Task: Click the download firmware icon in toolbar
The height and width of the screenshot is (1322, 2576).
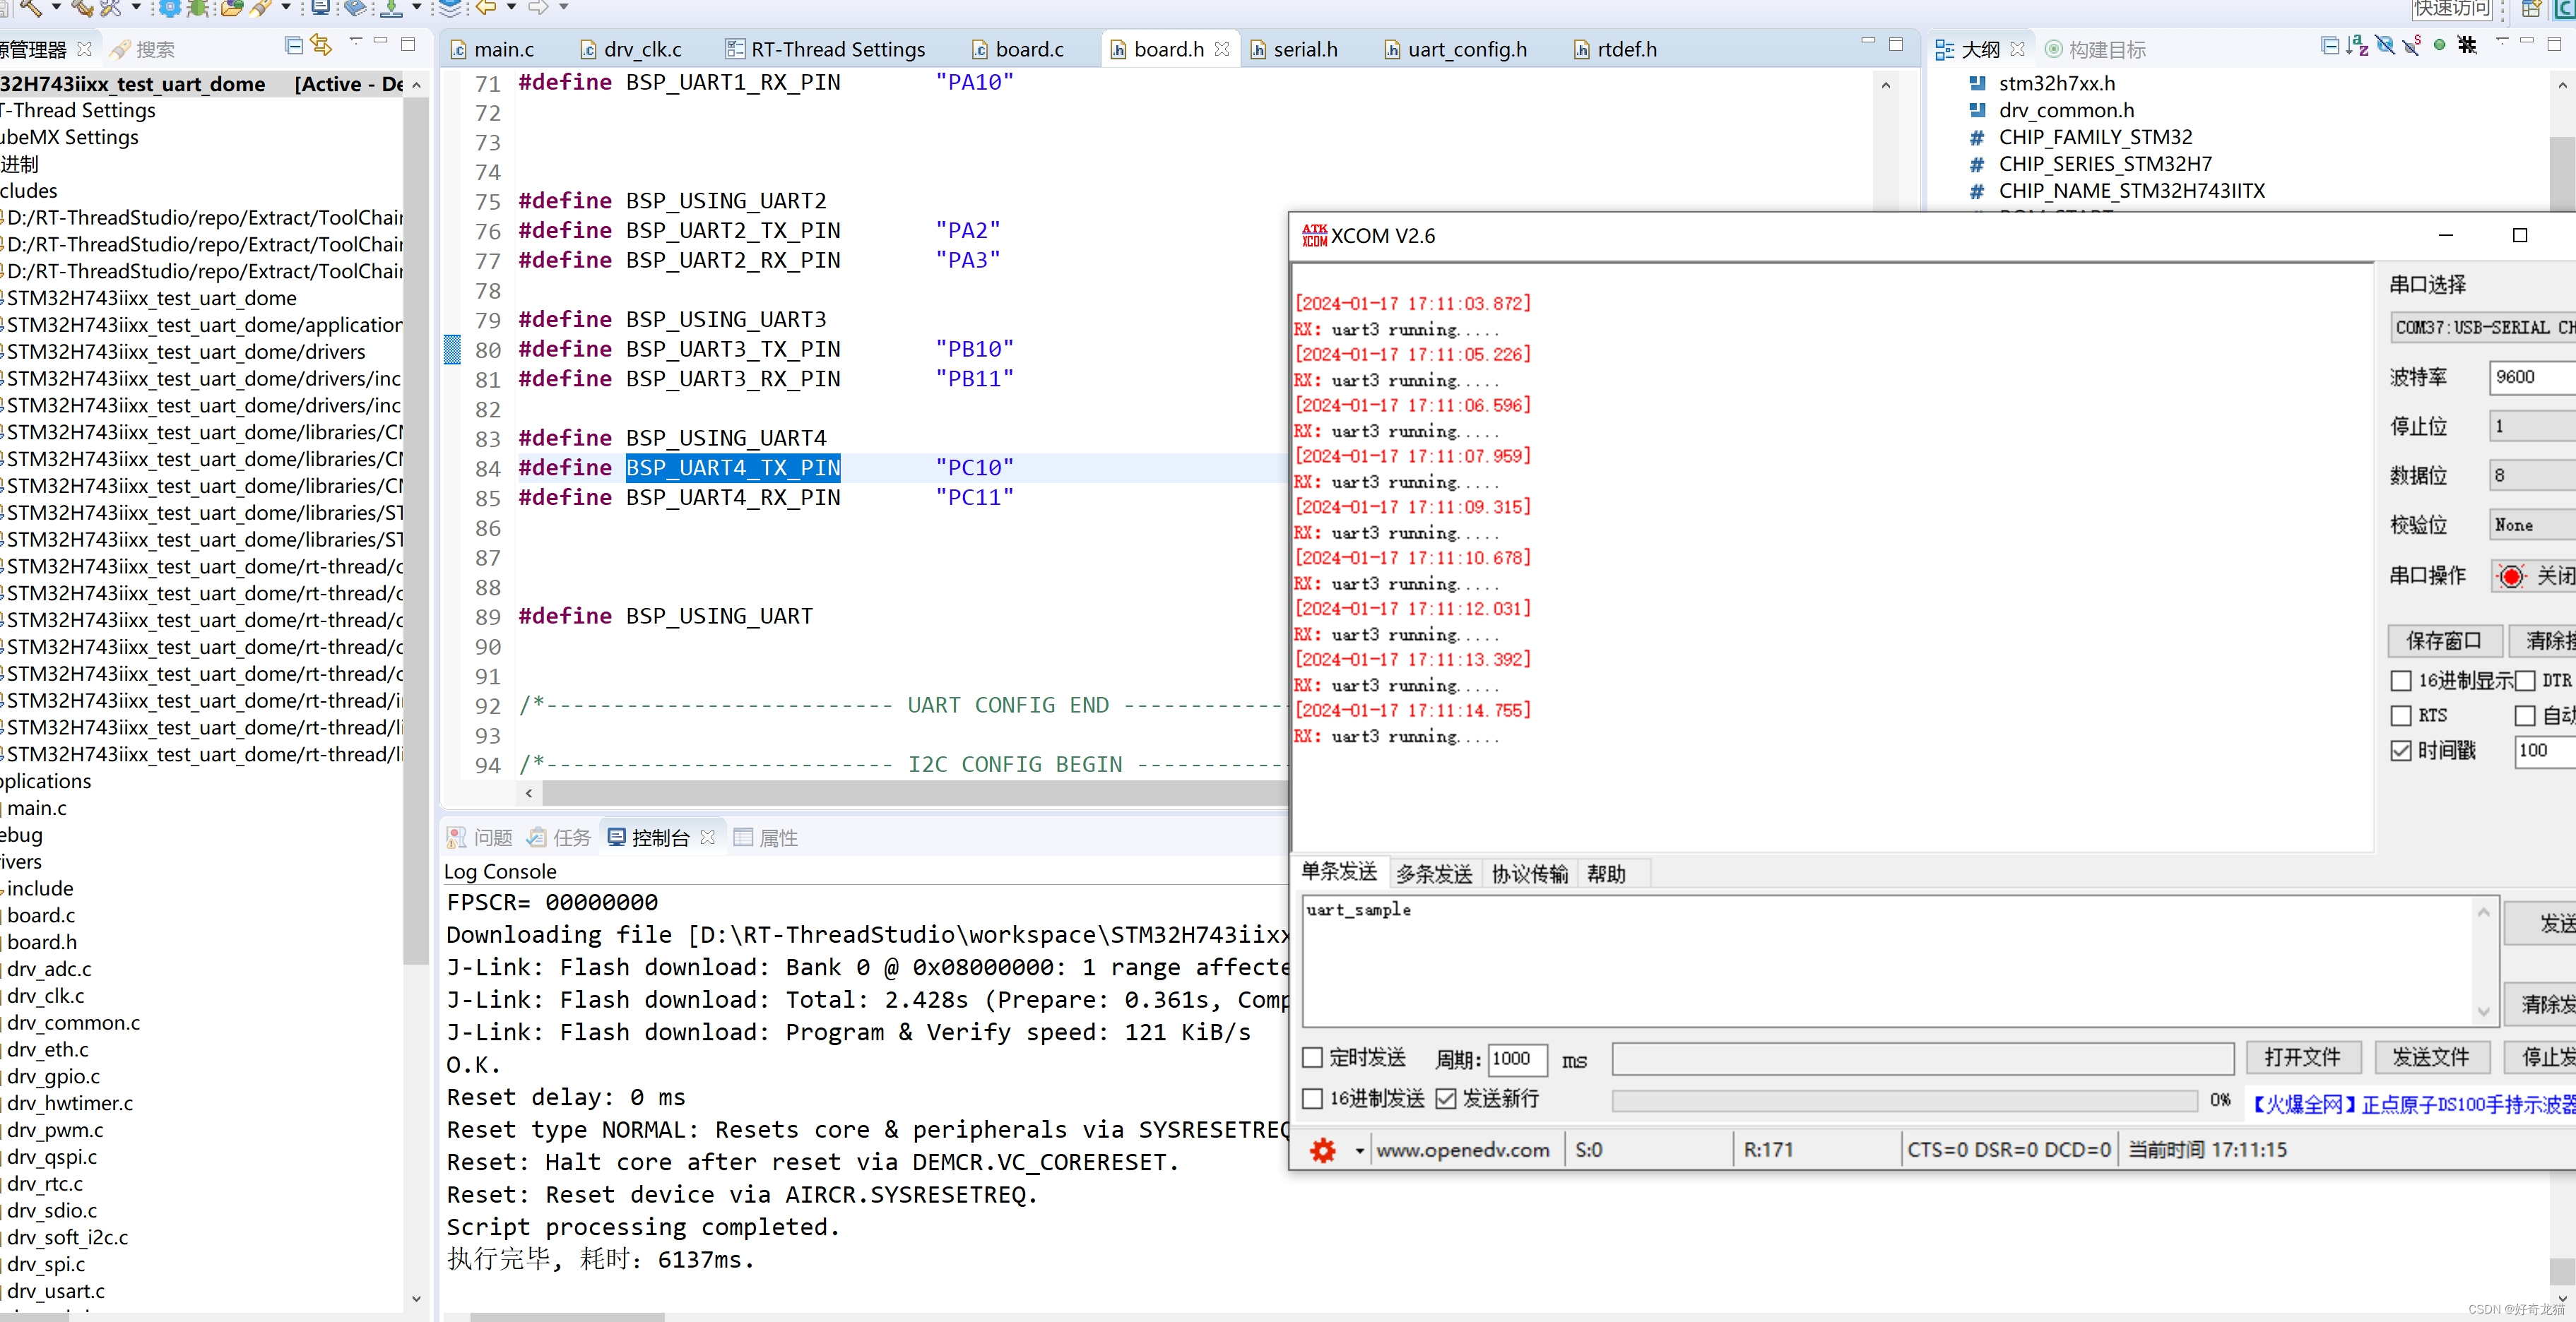Action: click(x=391, y=8)
